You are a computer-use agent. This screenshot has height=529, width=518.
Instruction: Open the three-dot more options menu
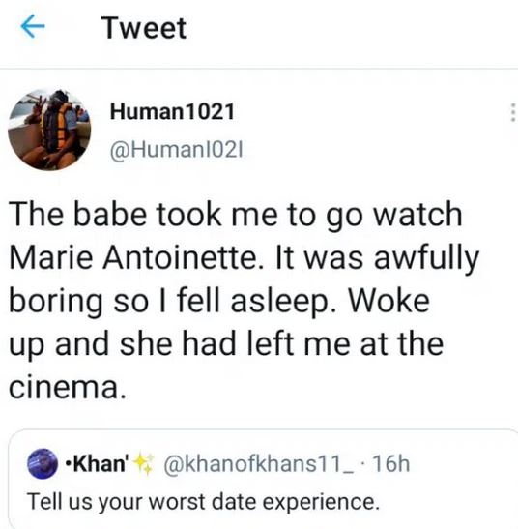512,112
